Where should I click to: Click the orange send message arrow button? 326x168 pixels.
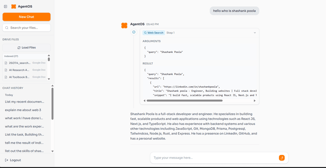(281, 158)
